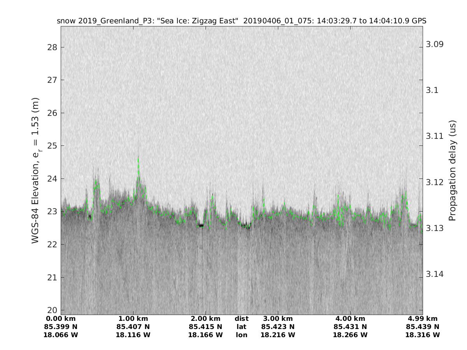Click the "18.266 W" longitude value

[x=350, y=335]
